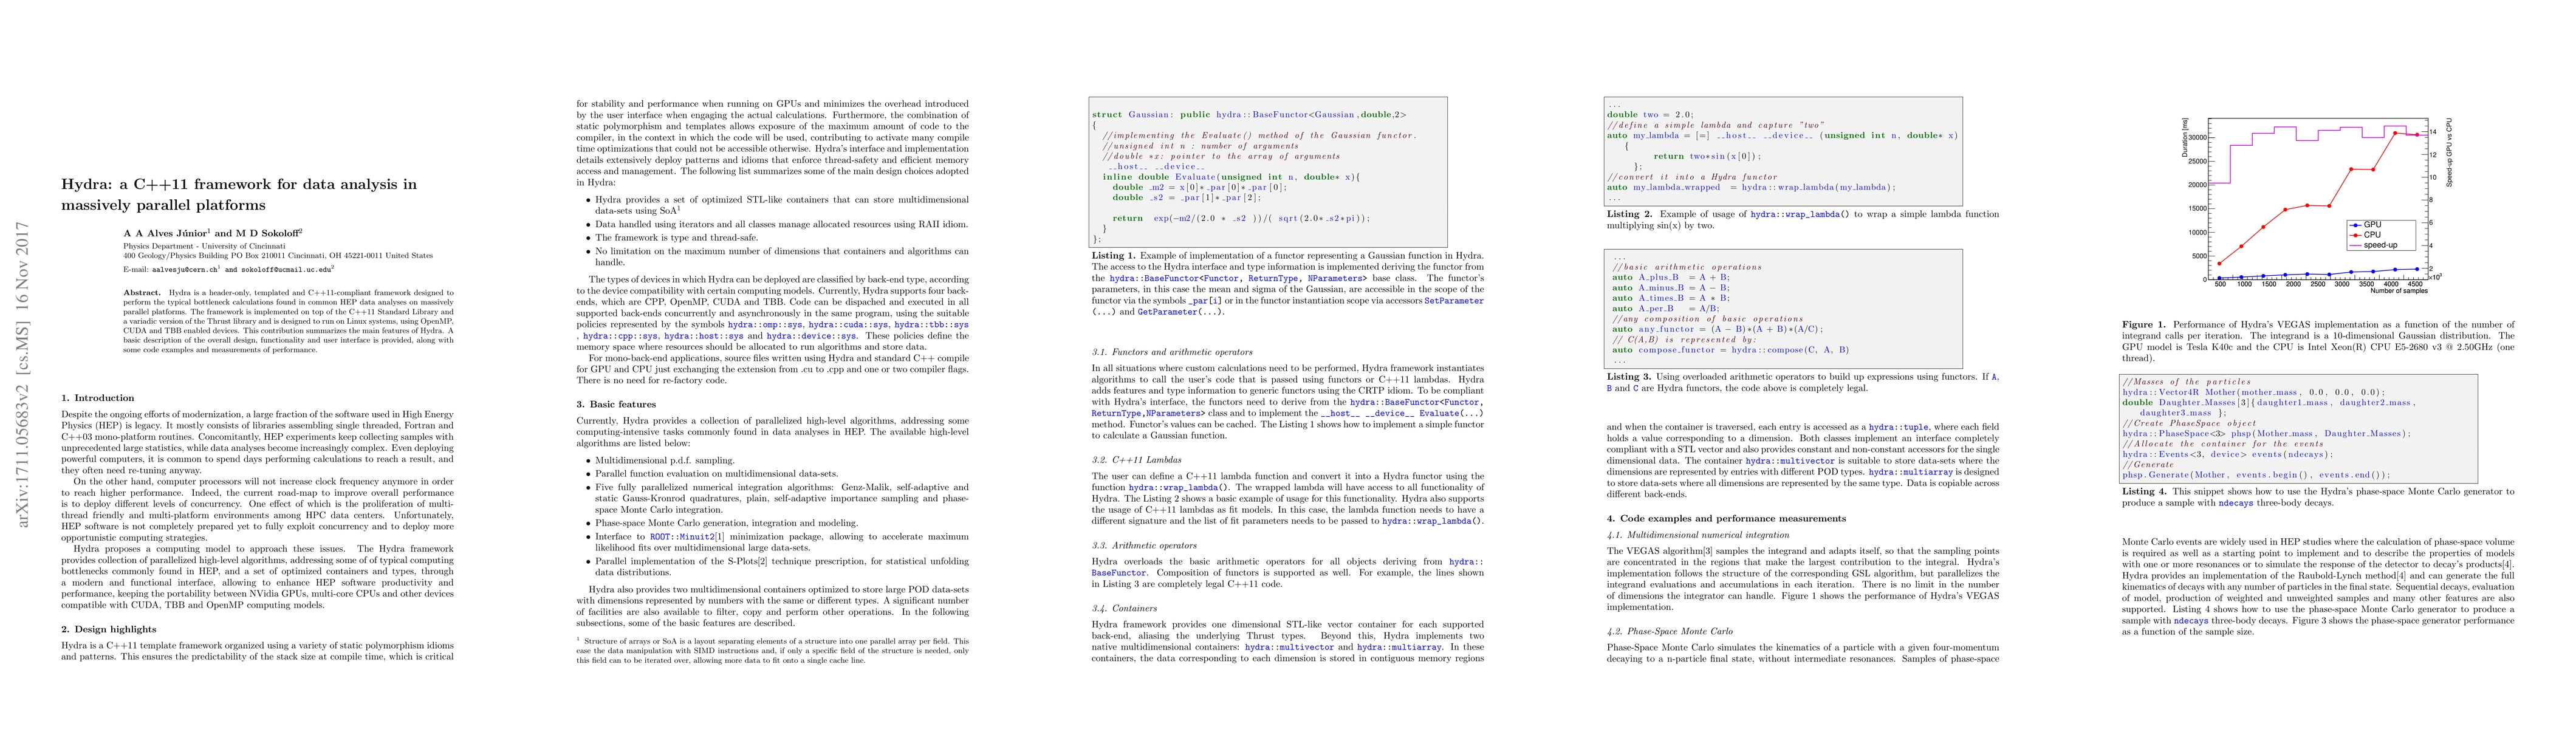Click the email sokoloff@ucmail.uc.edu

(x=286, y=269)
